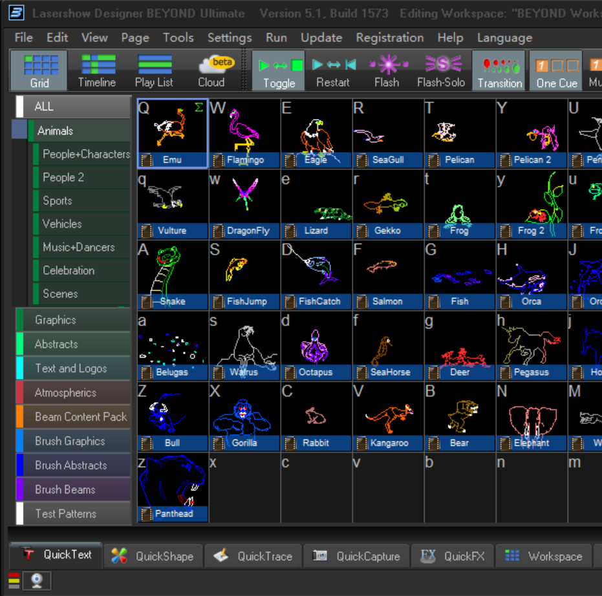Open the Play List view
Viewport: 602px width, 596px height.
[154, 71]
